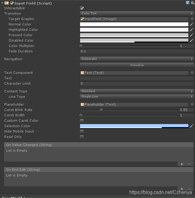Open the Highlighted Color swatch
The height and width of the screenshot is (198, 195).
click(134, 30)
